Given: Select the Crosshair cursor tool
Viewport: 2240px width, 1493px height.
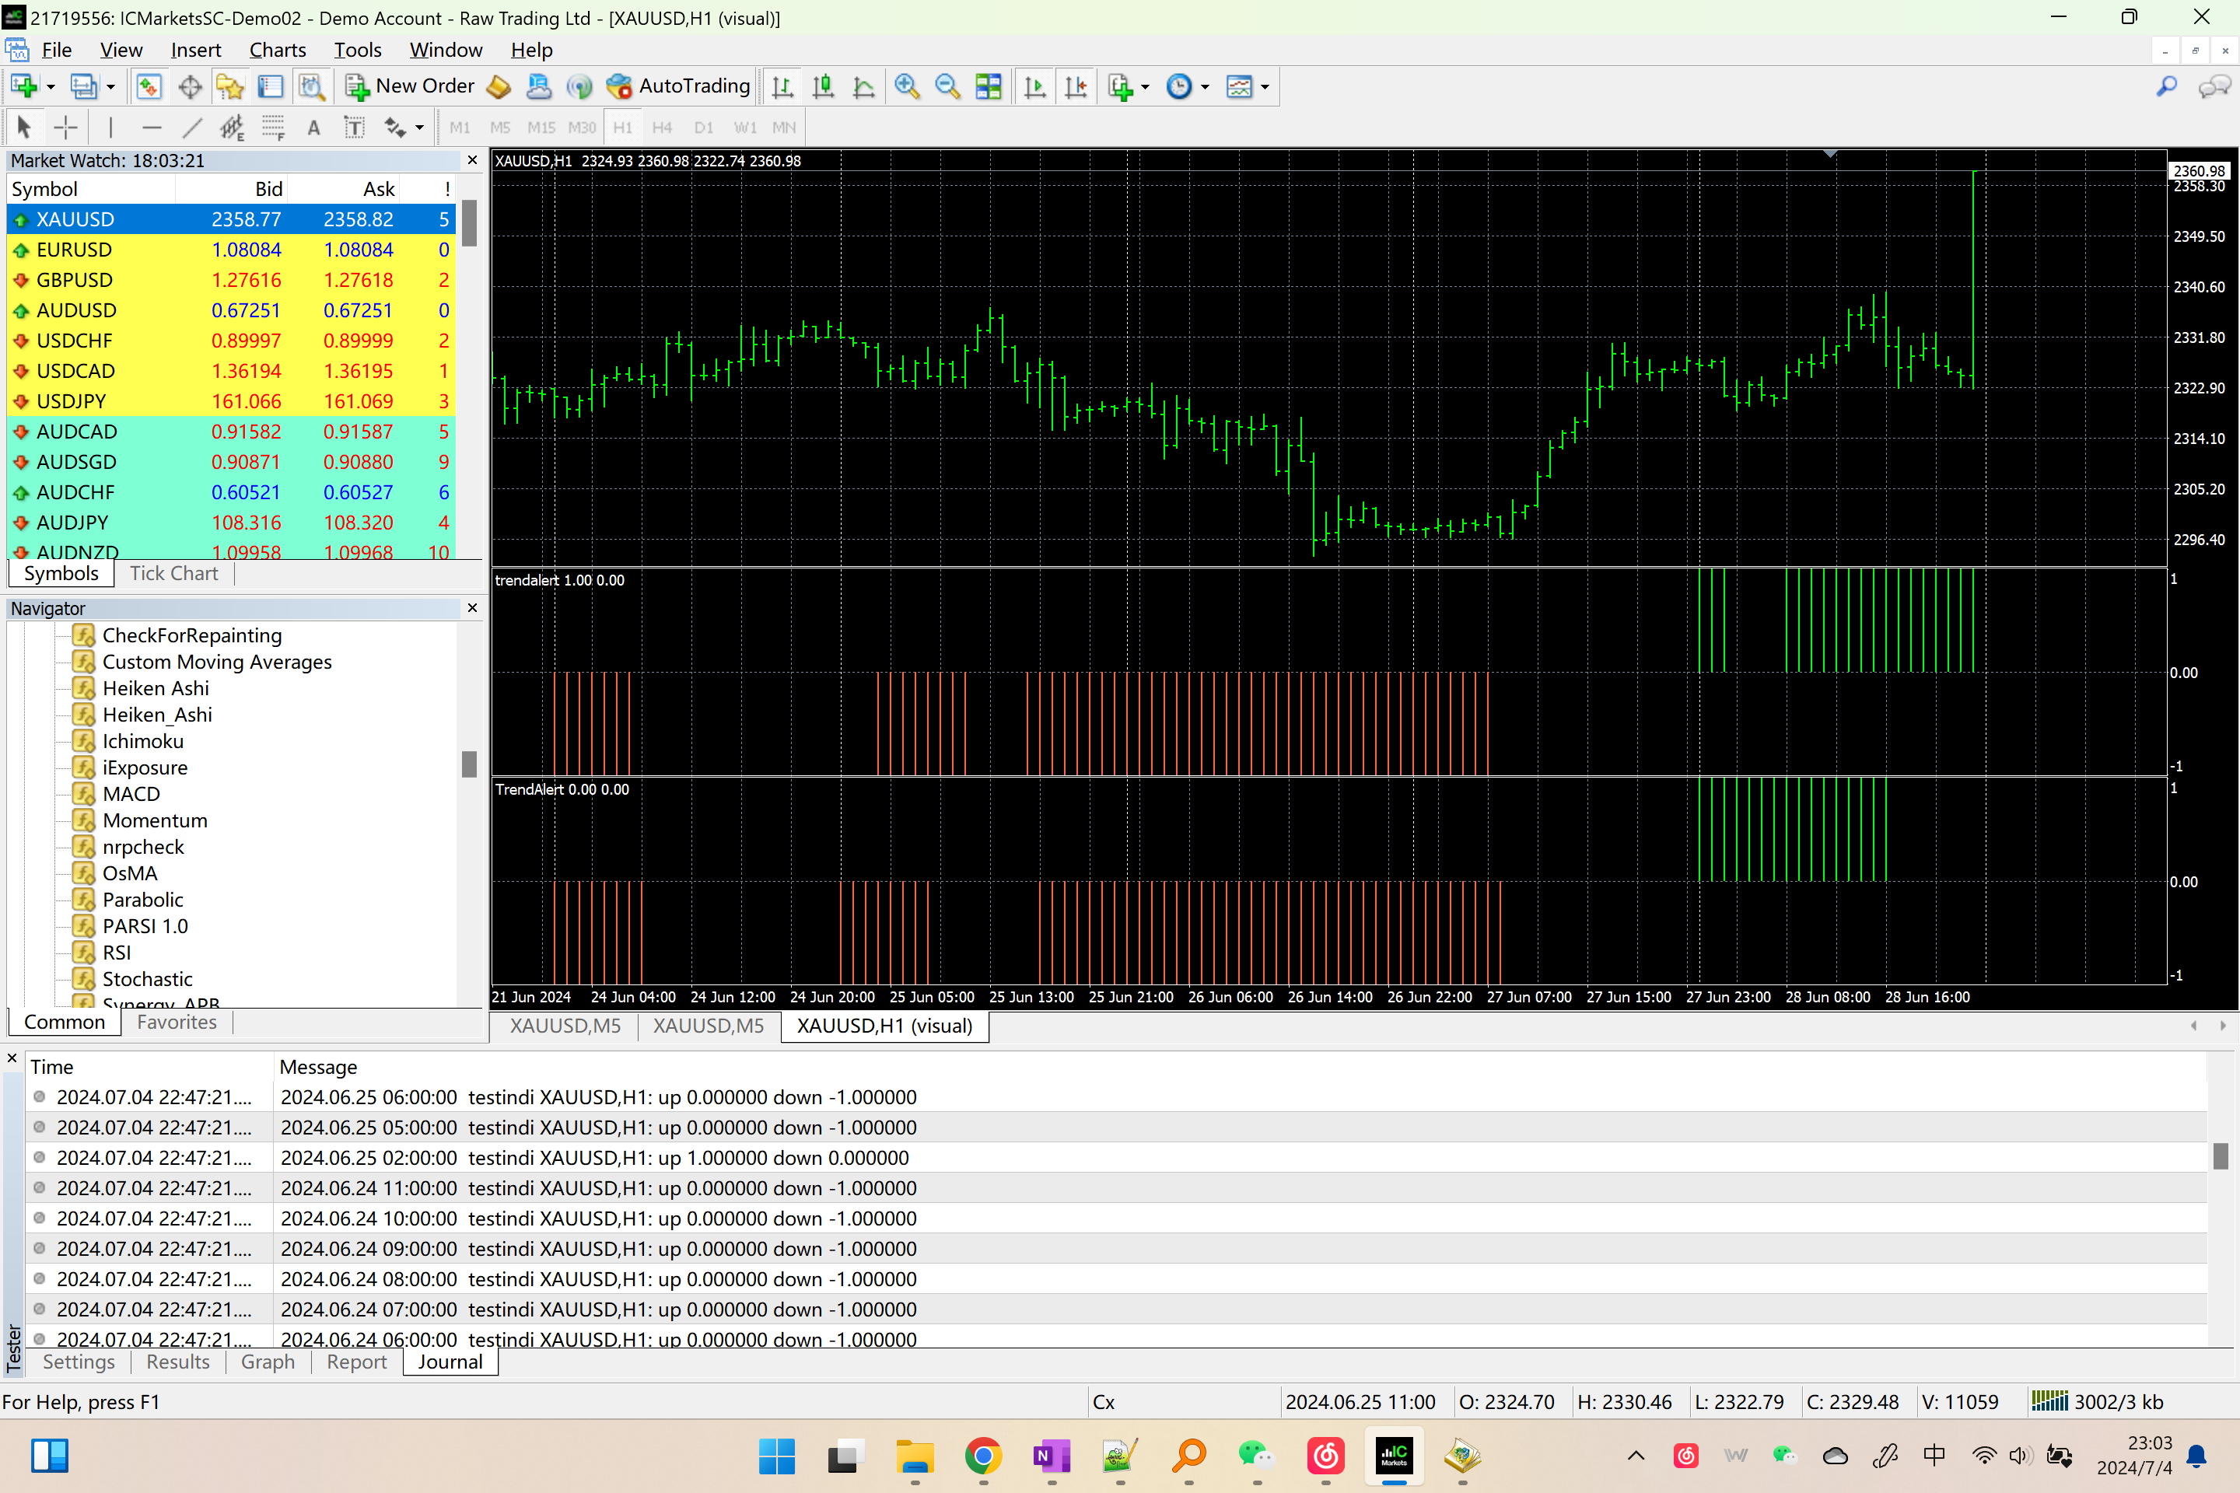Looking at the screenshot, I should click(65, 127).
